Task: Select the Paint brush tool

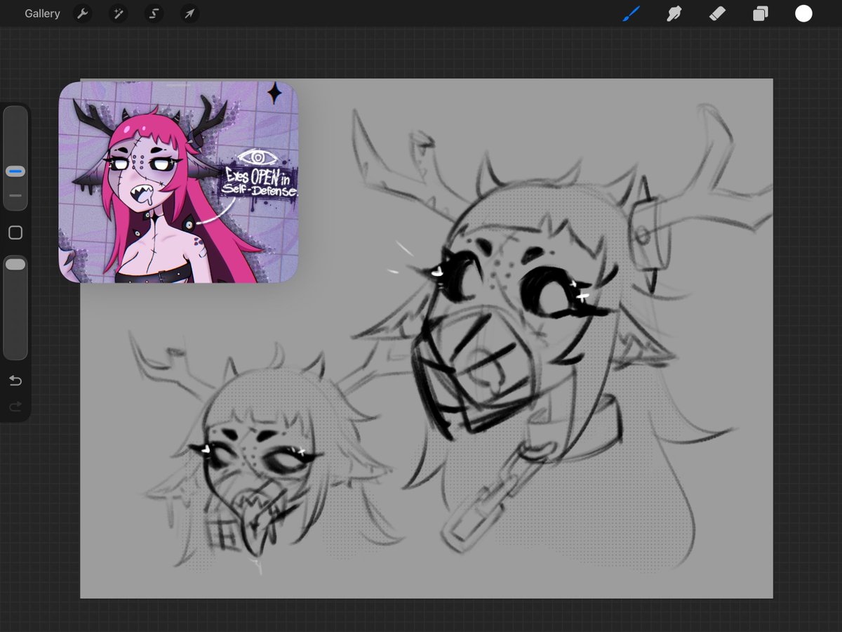Action: point(631,13)
